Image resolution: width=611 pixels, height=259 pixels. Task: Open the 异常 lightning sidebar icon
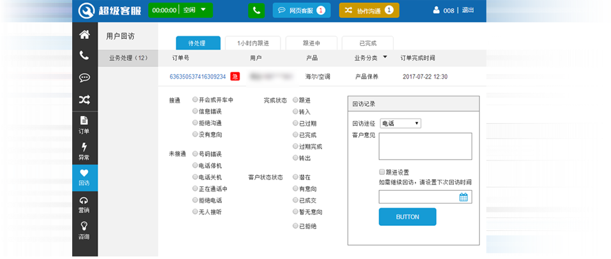point(84,151)
